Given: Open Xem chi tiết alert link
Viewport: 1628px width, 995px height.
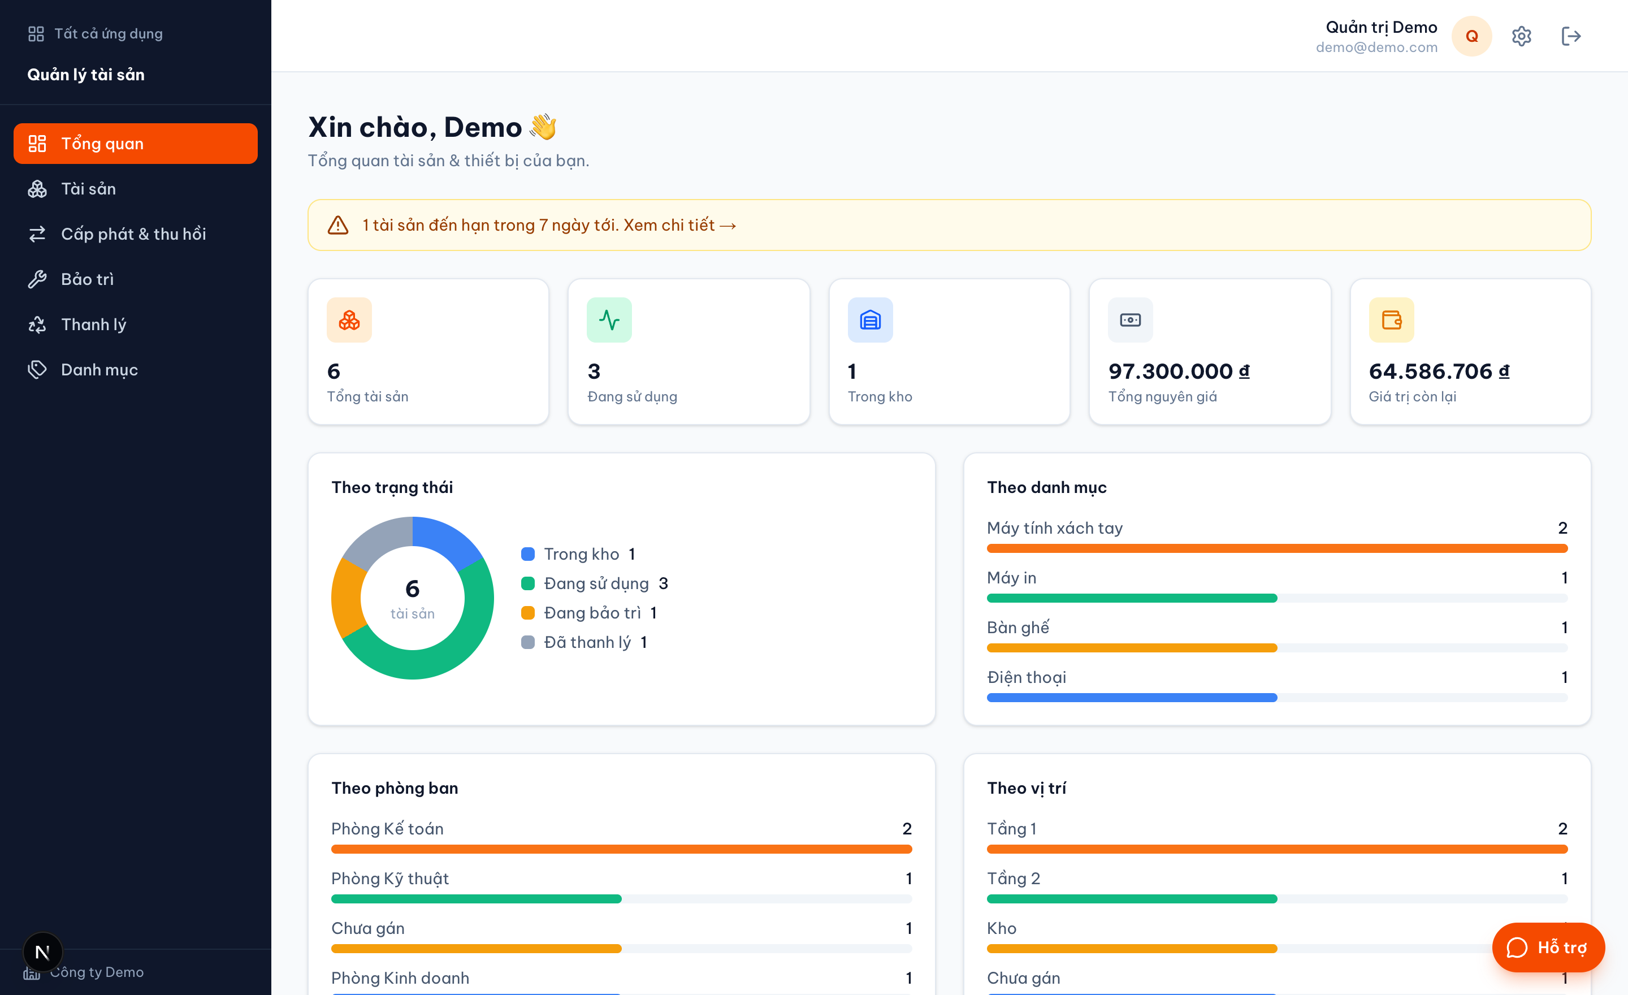Looking at the screenshot, I should pos(679,226).
